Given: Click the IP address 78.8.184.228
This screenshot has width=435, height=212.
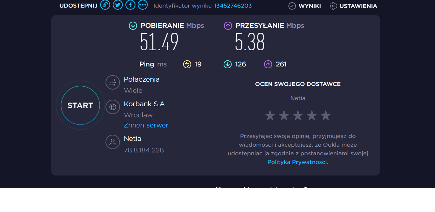Looking at the screenshot, I should pos(144,150).
